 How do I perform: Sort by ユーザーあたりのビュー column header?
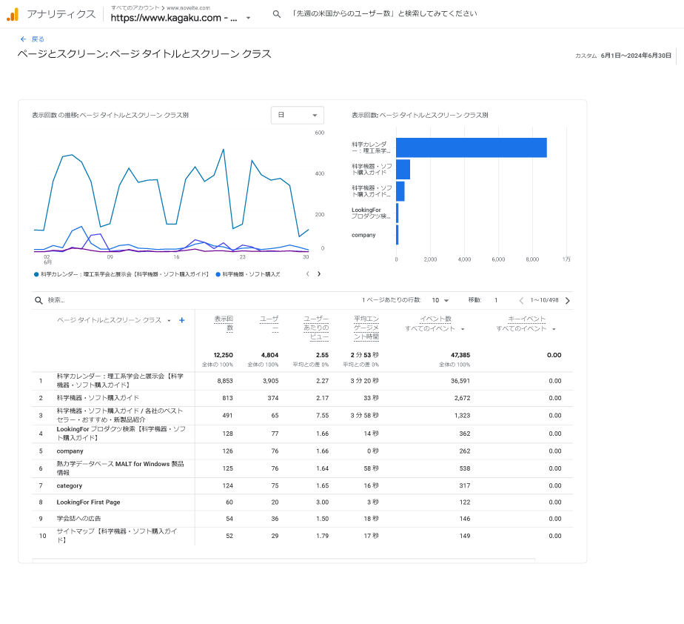pyautogui.click(x=316, y=328)
